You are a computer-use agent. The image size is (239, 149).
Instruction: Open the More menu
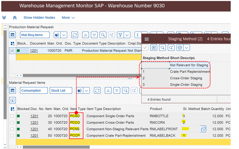(x=68, y=18)
